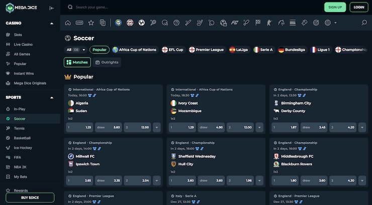This screenshot has width=372, height=205.
Task: Switch to the Outrights tab
Action: pos(107,62)
